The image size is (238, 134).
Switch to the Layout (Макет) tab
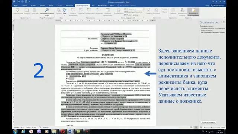click(51, 6)
